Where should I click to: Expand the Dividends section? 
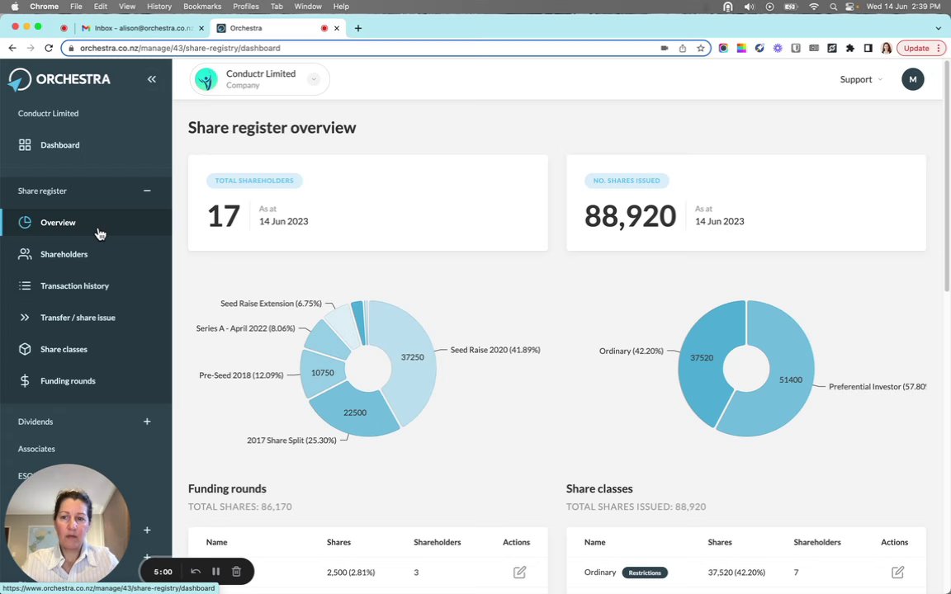point(147,422)
